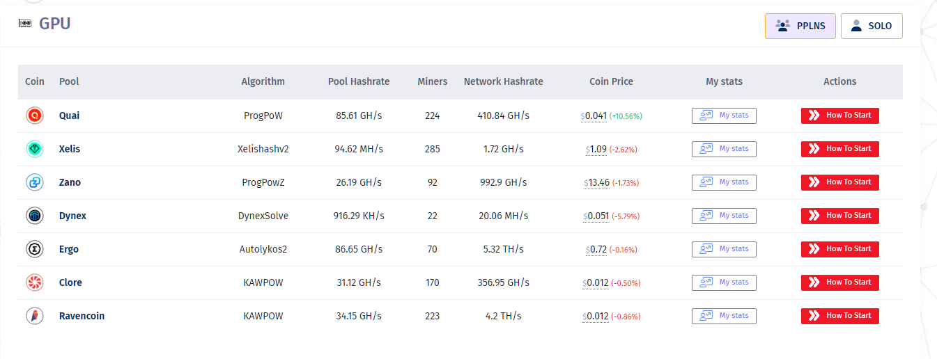The width and height of the screenshot is (937, 359).
Task: Click the Xelis coin logo icon
Action: coord(35,149)
